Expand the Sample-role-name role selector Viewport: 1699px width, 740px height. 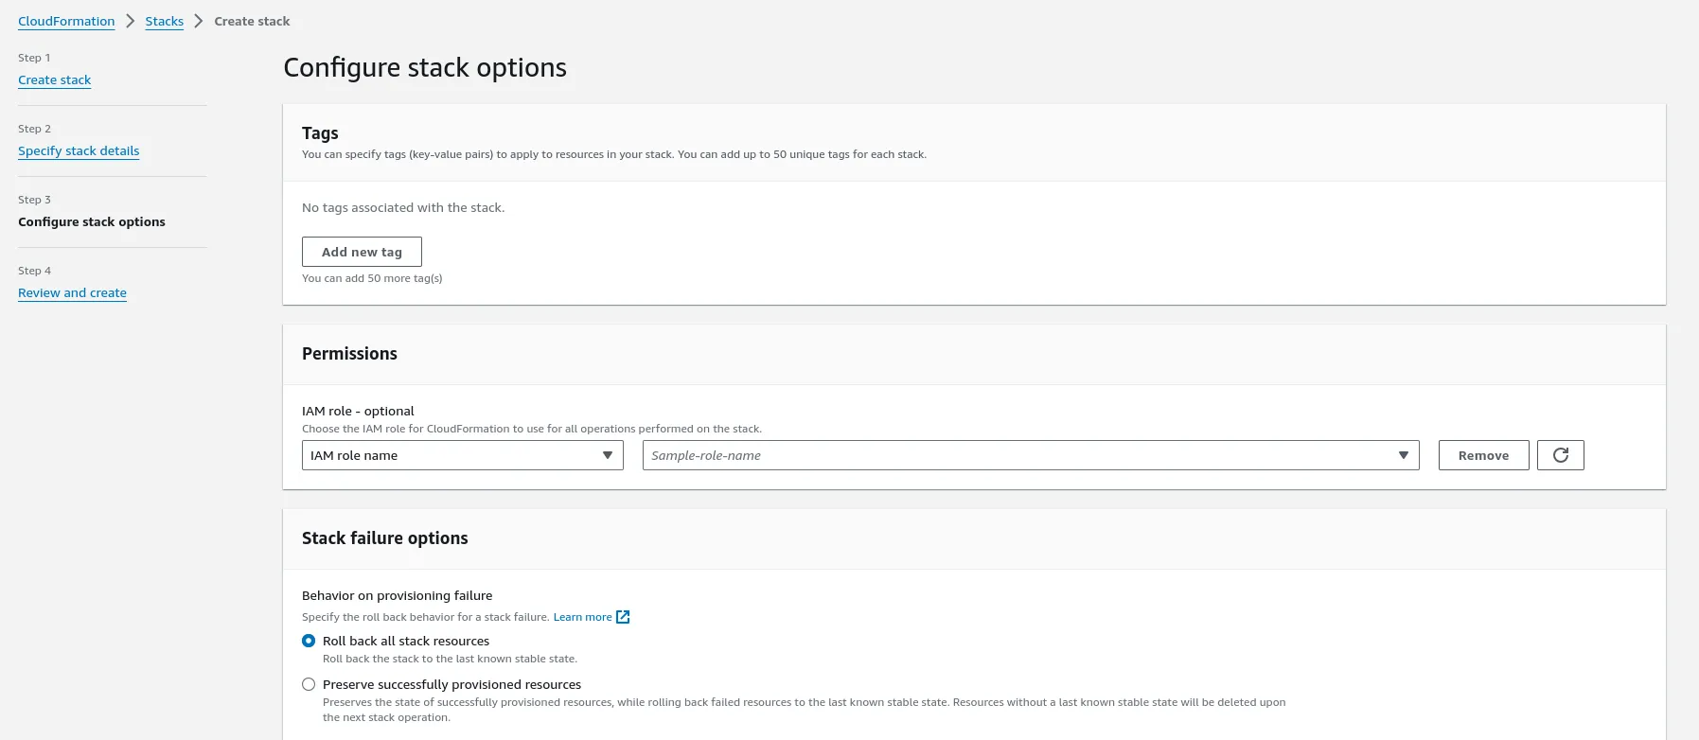pos(1031,455)
